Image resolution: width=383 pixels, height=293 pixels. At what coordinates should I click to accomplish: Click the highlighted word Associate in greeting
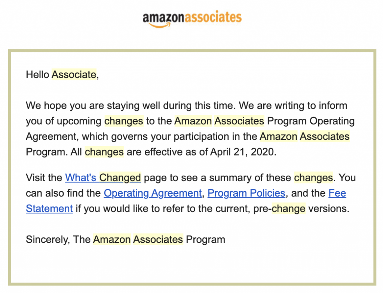74,74
